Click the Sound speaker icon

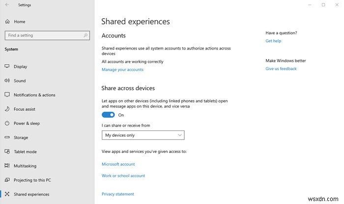7,81
